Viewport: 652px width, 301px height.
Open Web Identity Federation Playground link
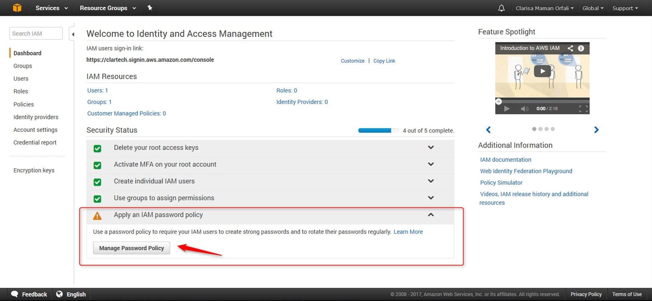(526, 171)
